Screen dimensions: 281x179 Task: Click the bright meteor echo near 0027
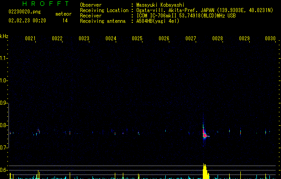coord(205,134)
